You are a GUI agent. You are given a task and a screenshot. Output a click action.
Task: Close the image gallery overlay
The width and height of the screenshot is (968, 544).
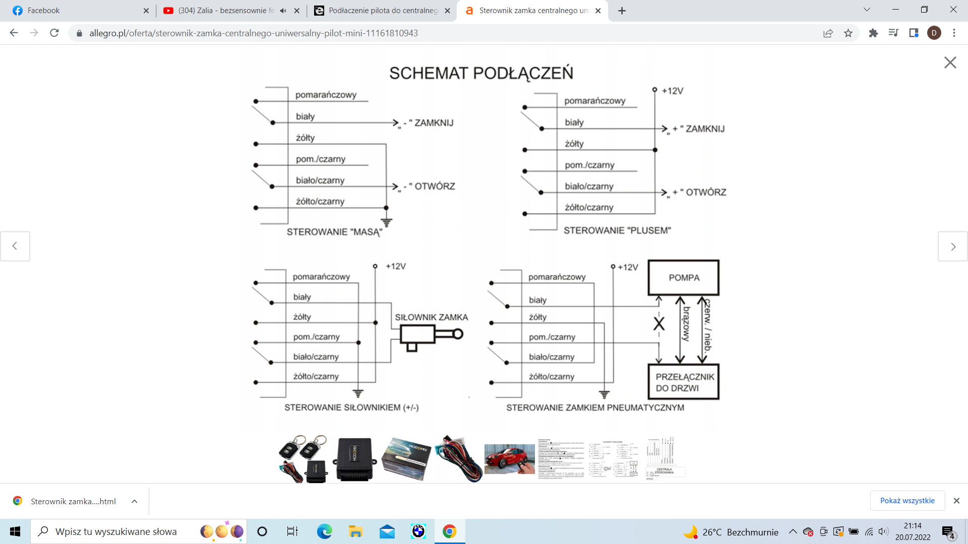(x=950, y=62)
